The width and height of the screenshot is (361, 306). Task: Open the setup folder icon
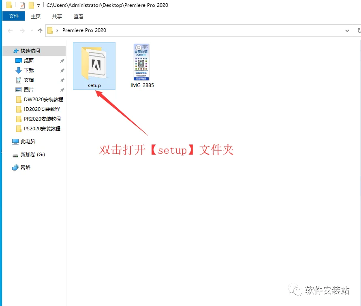pos(94,63)
